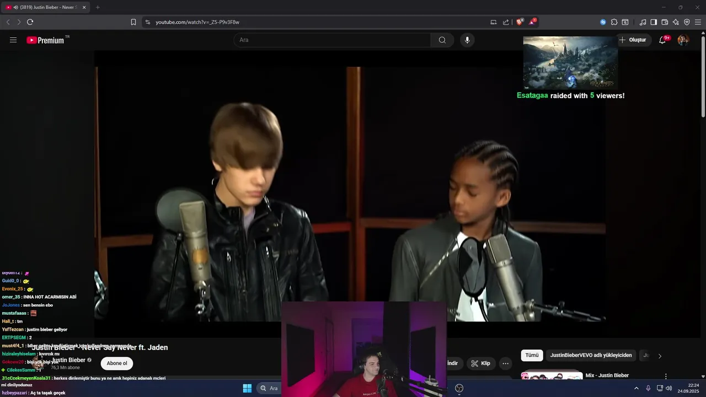Click the page vertical scrollbar
The height and width of the screenshot is (397, 706).
703,76
